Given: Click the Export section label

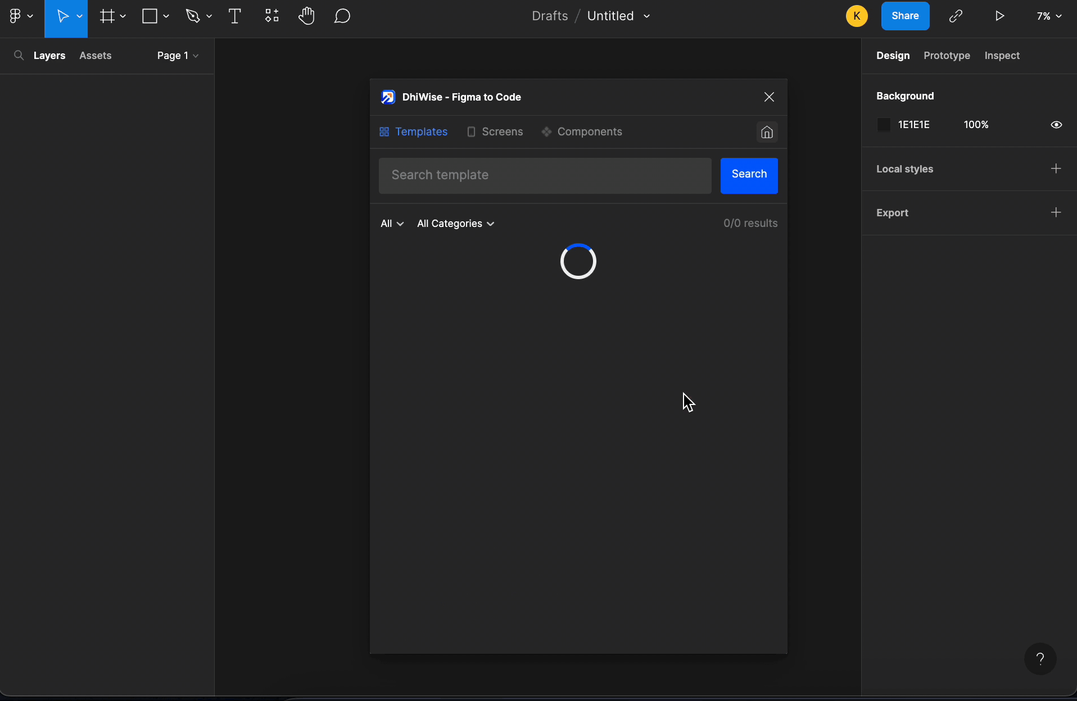Looking at the screenshot, I should click(x=892, y=213).
